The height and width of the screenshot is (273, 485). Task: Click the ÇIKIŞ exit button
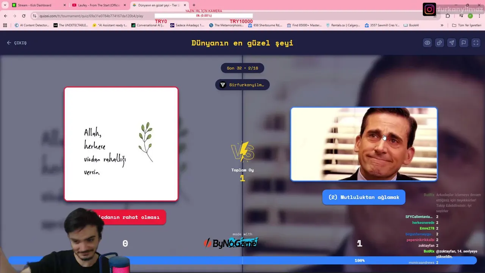point(17,43)
